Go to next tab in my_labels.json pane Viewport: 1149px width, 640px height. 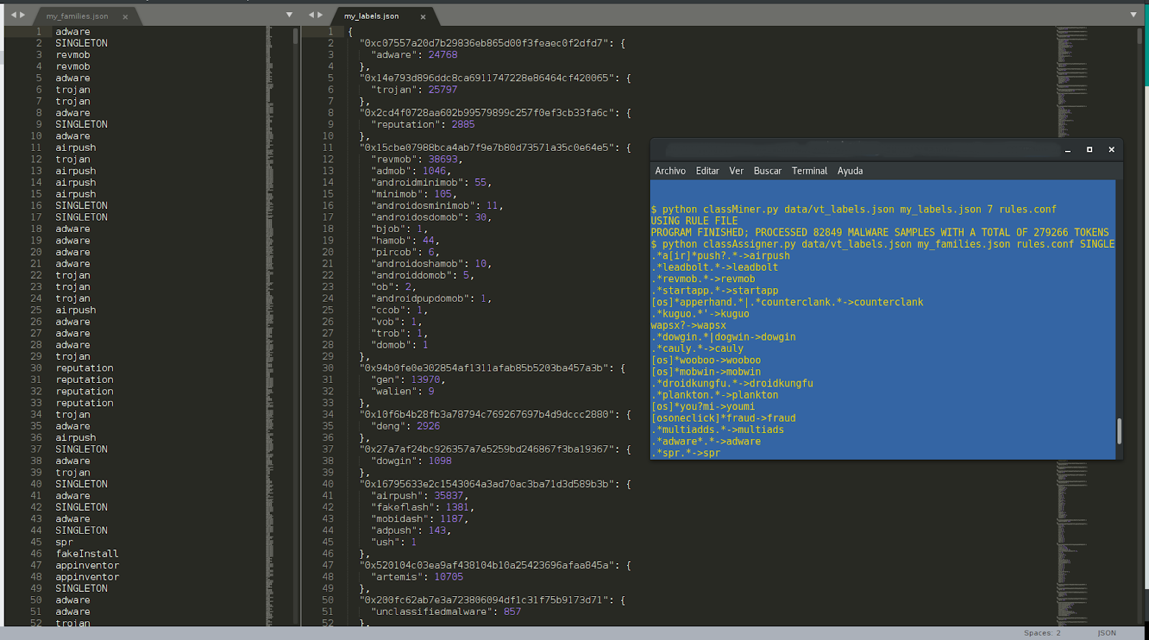[320, 15]
